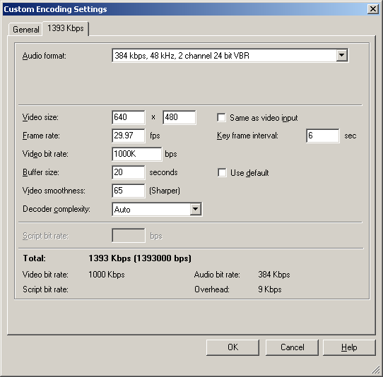Viewport: 383px width, 377px height.
Task: Switch to the General tab
Action: pyautogui.click(x=25, y=30)
